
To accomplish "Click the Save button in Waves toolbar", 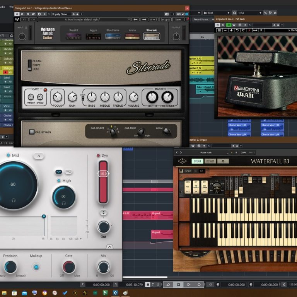I will [178, 19].
